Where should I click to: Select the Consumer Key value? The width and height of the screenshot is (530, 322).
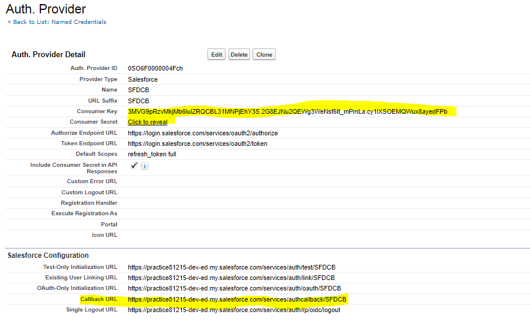pyautogui.click(x=287, y=112)
